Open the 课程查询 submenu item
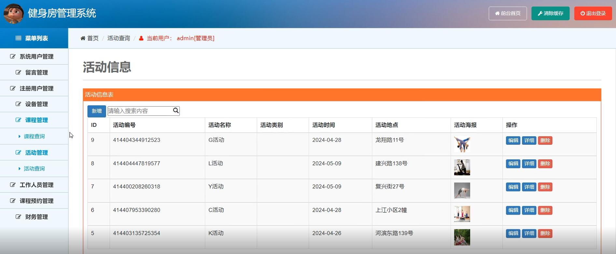616x254 pixels. pyautogui.click(x=34, y=136)
